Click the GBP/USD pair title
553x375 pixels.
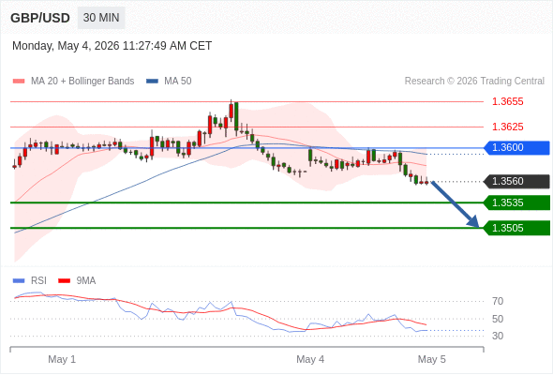point(40,18)
